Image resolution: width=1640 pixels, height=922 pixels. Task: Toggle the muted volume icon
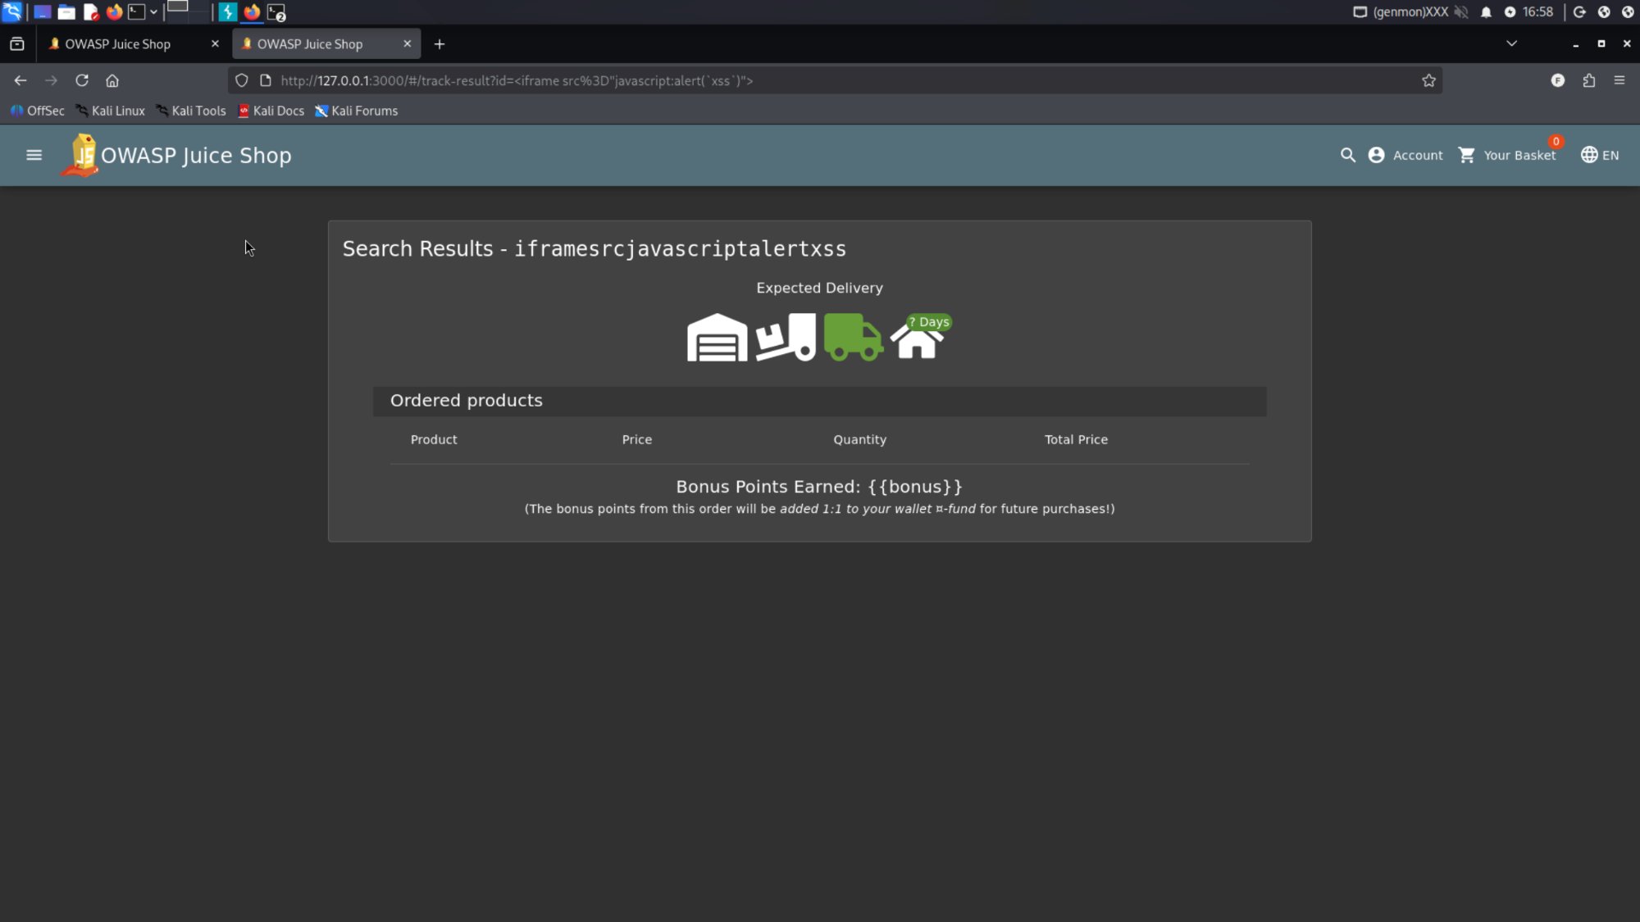[x=1461, y=12]
